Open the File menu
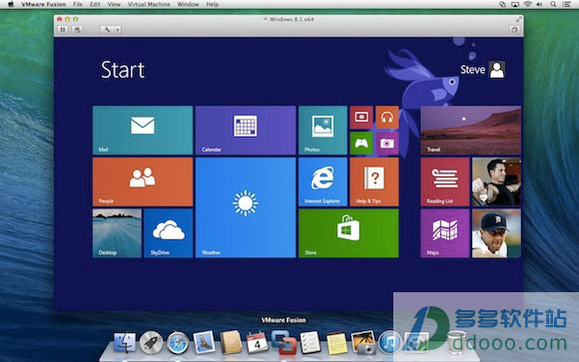579x362 pixels. 78,4
